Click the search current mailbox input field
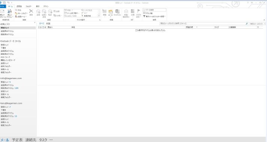 pyautogui.click(x=202, y=24)
